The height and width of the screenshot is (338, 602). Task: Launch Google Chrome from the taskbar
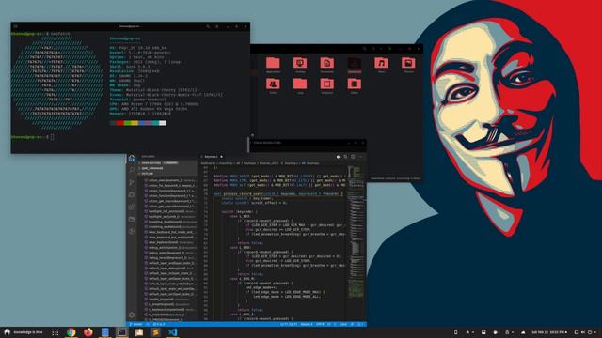71,332
